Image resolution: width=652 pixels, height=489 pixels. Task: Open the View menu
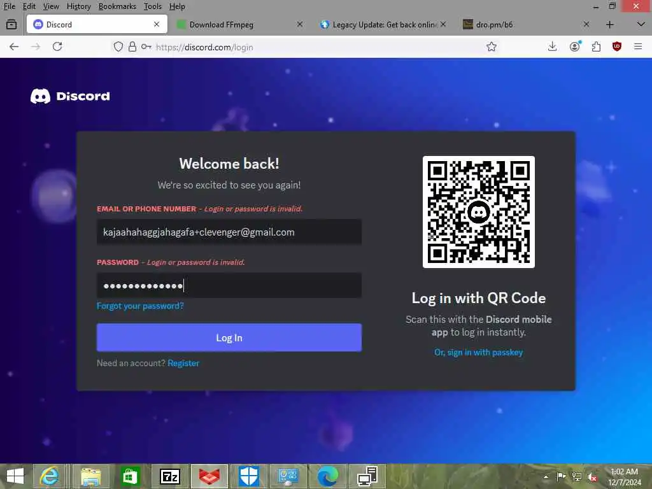pos(51,6)
